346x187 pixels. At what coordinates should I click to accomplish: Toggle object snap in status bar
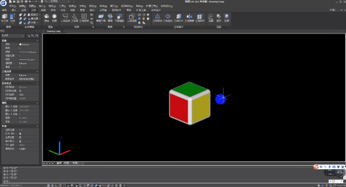click(64, 186)
